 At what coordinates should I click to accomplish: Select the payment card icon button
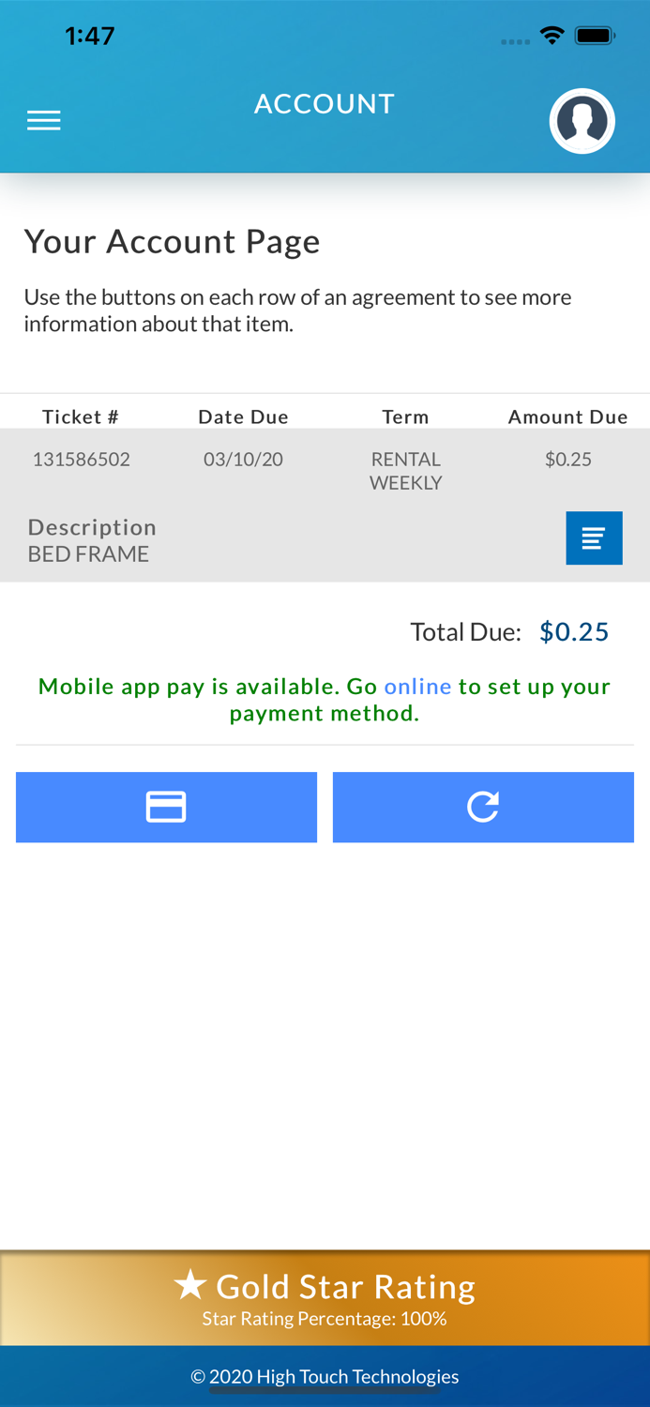(166, 807)
